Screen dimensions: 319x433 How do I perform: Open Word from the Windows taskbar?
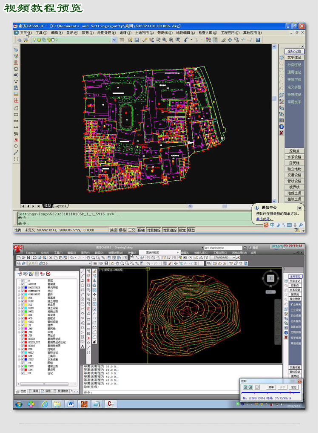coord(71,404)
